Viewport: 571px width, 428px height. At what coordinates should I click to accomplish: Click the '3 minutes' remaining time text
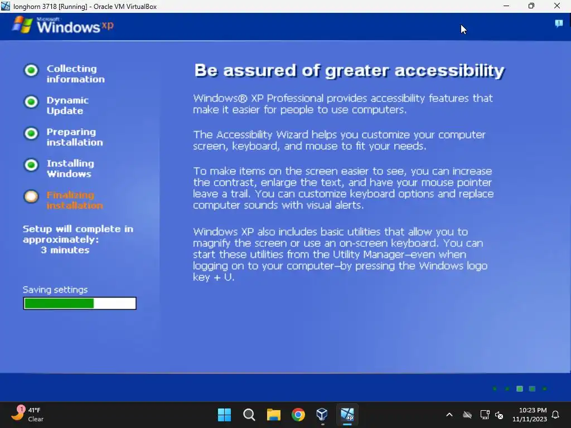click(65, 250)
